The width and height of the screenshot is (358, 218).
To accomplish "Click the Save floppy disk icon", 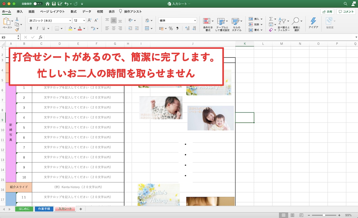I will tap(54, 4).
